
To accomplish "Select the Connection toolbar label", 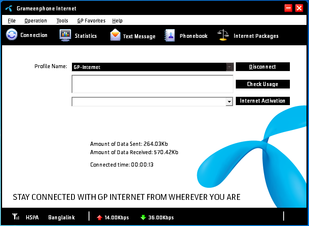I will click(34, 35).
